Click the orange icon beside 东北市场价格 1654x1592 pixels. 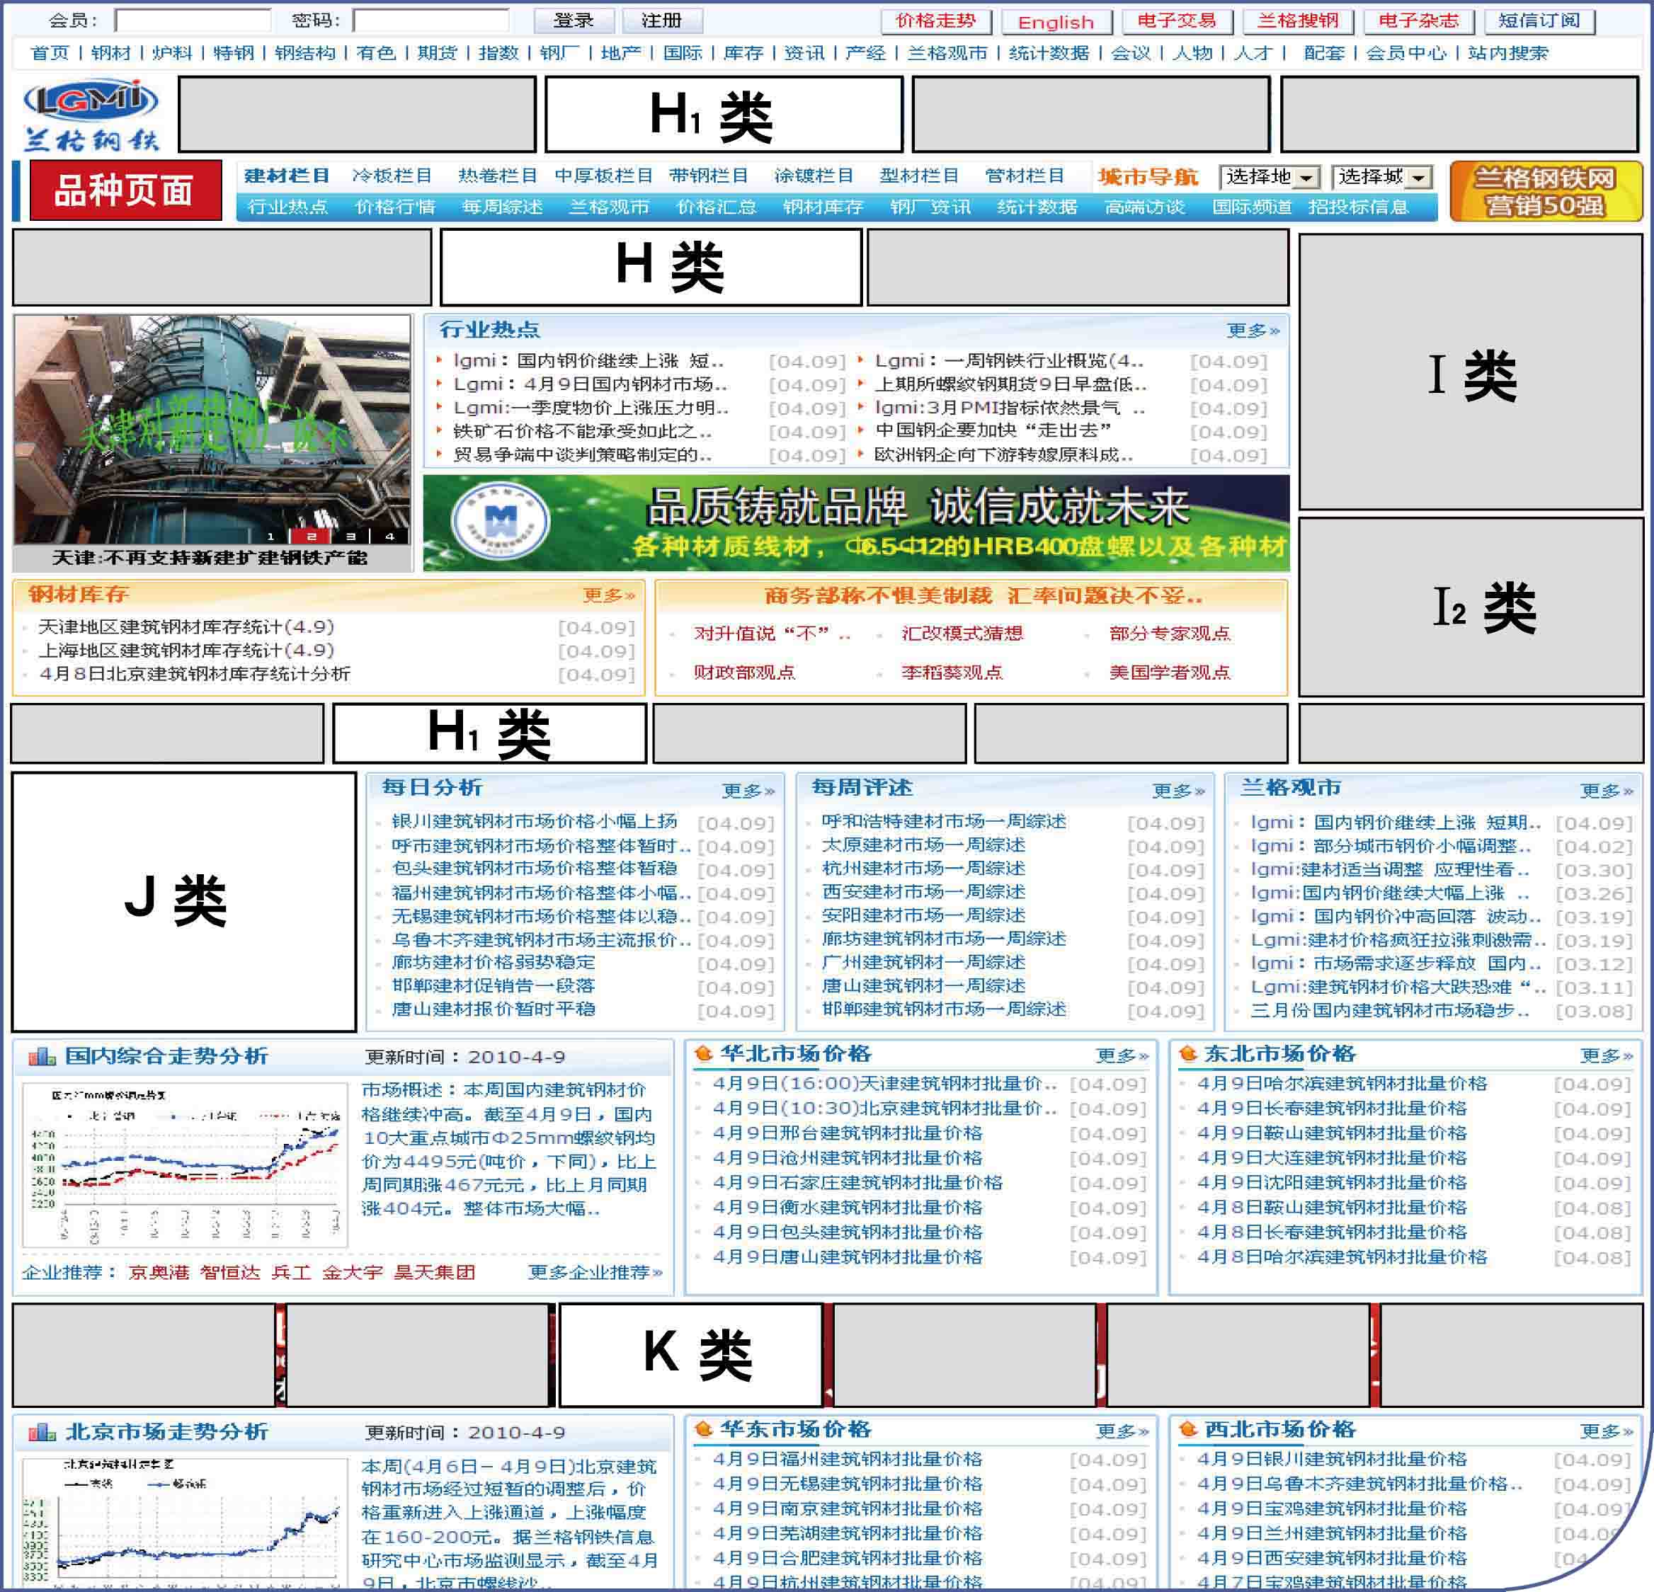pyautogui.click(x=1188, y=1053)
